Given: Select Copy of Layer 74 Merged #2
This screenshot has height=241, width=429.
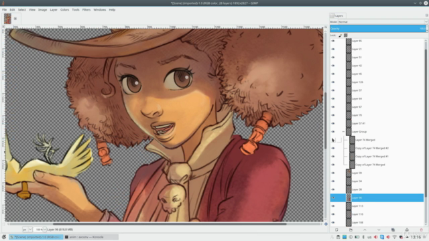Looking at the screenshot, I should tap(377, 148).
